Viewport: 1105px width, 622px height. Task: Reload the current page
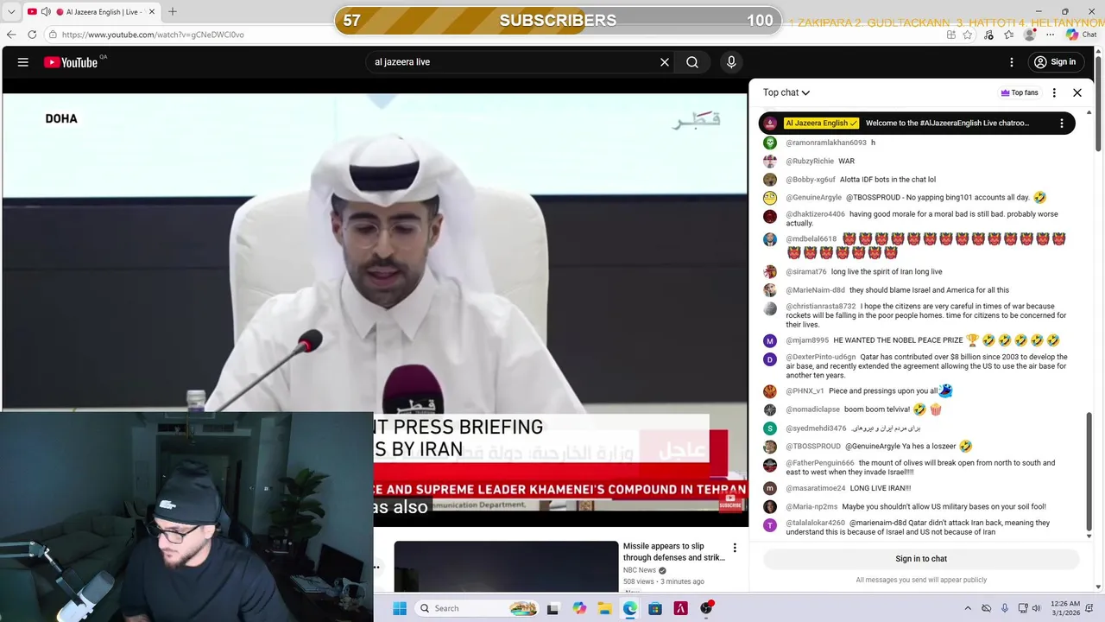click(32, 35)
